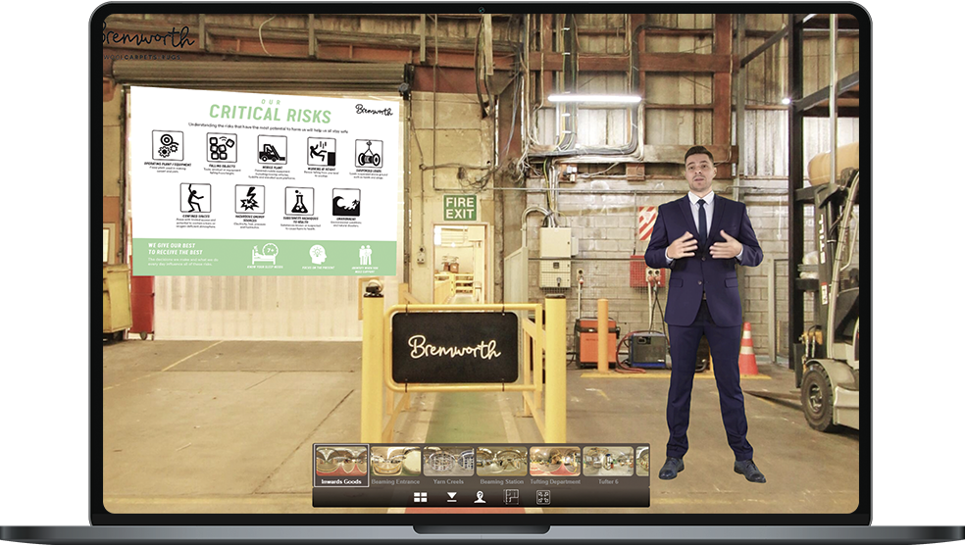Click the 'CRITICAL RISKS' heading text

pos(270,113)
